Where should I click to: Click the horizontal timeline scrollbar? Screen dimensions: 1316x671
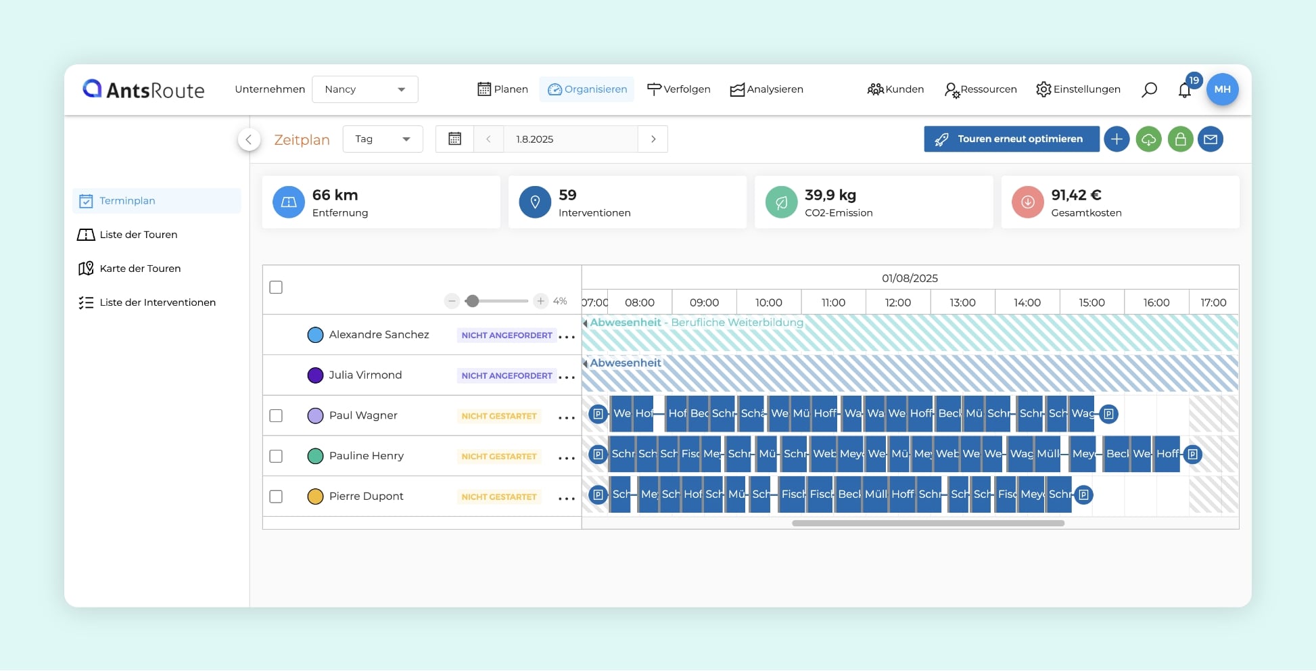click(x=928, y=523)
